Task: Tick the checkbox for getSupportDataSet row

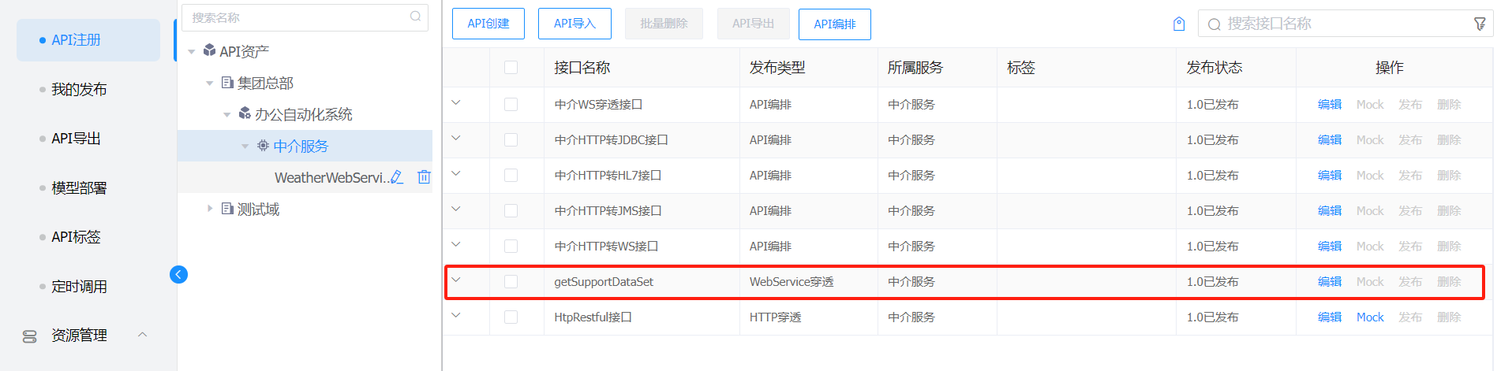Action: click(511, 282)
